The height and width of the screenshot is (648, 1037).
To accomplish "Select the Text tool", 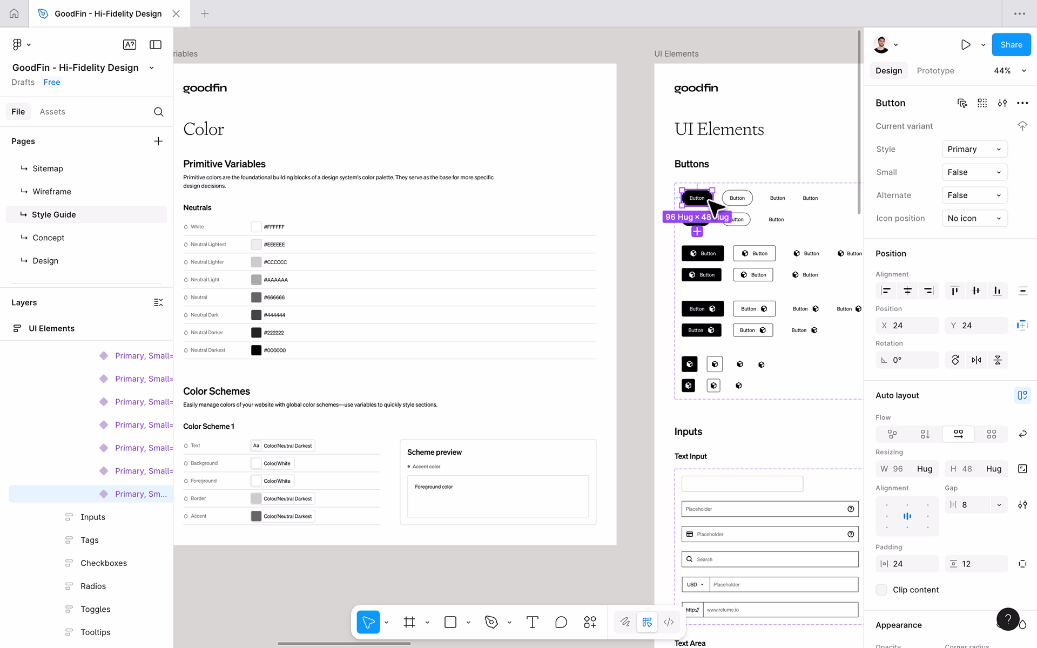I will (532, 622).
